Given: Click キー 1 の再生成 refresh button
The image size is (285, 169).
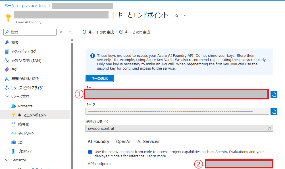Looking at the screenshot, I should (98, 32).
